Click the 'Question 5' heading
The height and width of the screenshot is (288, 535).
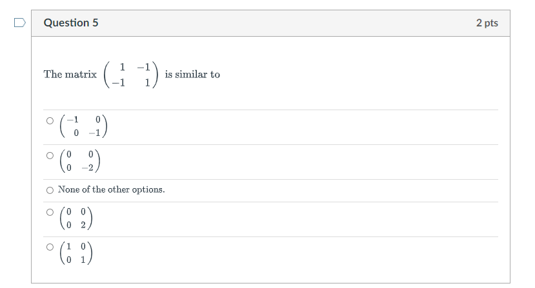point(71,23)
